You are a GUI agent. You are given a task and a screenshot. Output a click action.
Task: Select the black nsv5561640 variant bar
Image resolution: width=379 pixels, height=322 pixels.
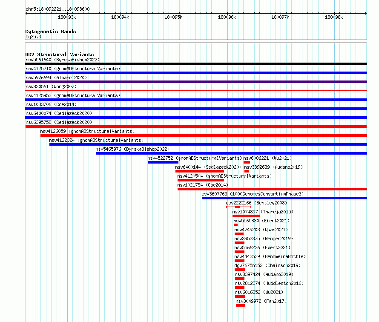196,64
